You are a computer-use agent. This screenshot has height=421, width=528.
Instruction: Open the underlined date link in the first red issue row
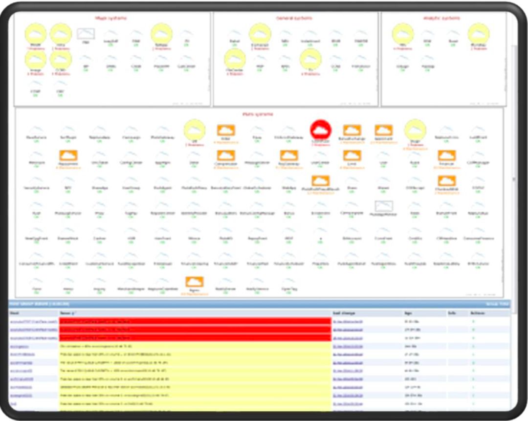348,322
